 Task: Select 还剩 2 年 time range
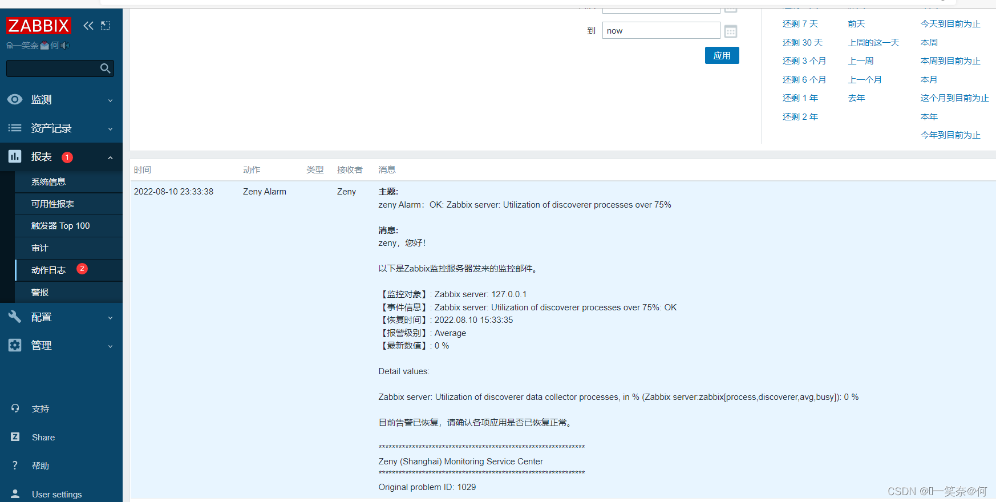(800, 117)
